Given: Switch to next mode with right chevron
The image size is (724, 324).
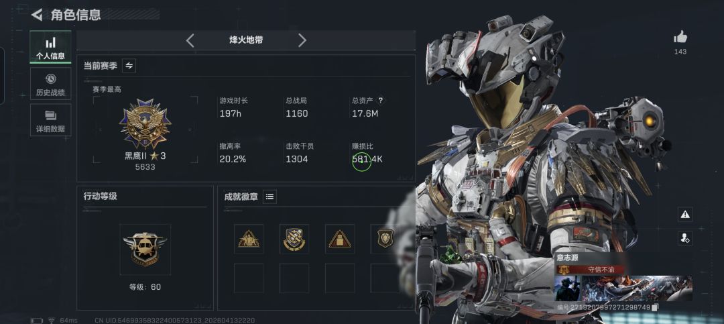Looking at the screenshot, I should [x=302, y=40].
